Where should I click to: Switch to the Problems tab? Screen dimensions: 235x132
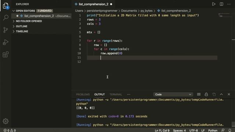point(83,95)
